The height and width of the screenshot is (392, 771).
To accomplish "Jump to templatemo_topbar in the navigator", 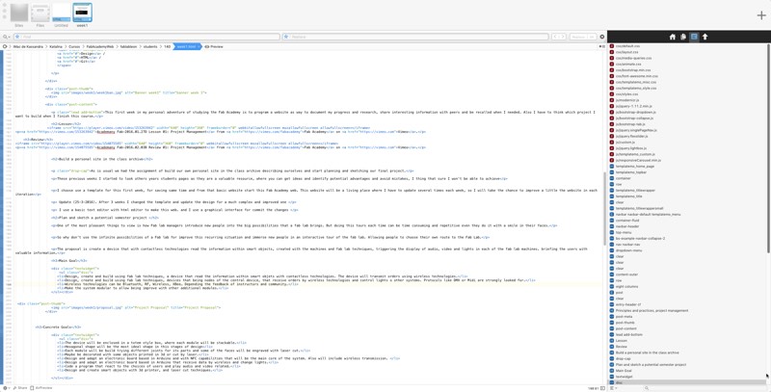I will pyautogui.click(x=632, y=172).
